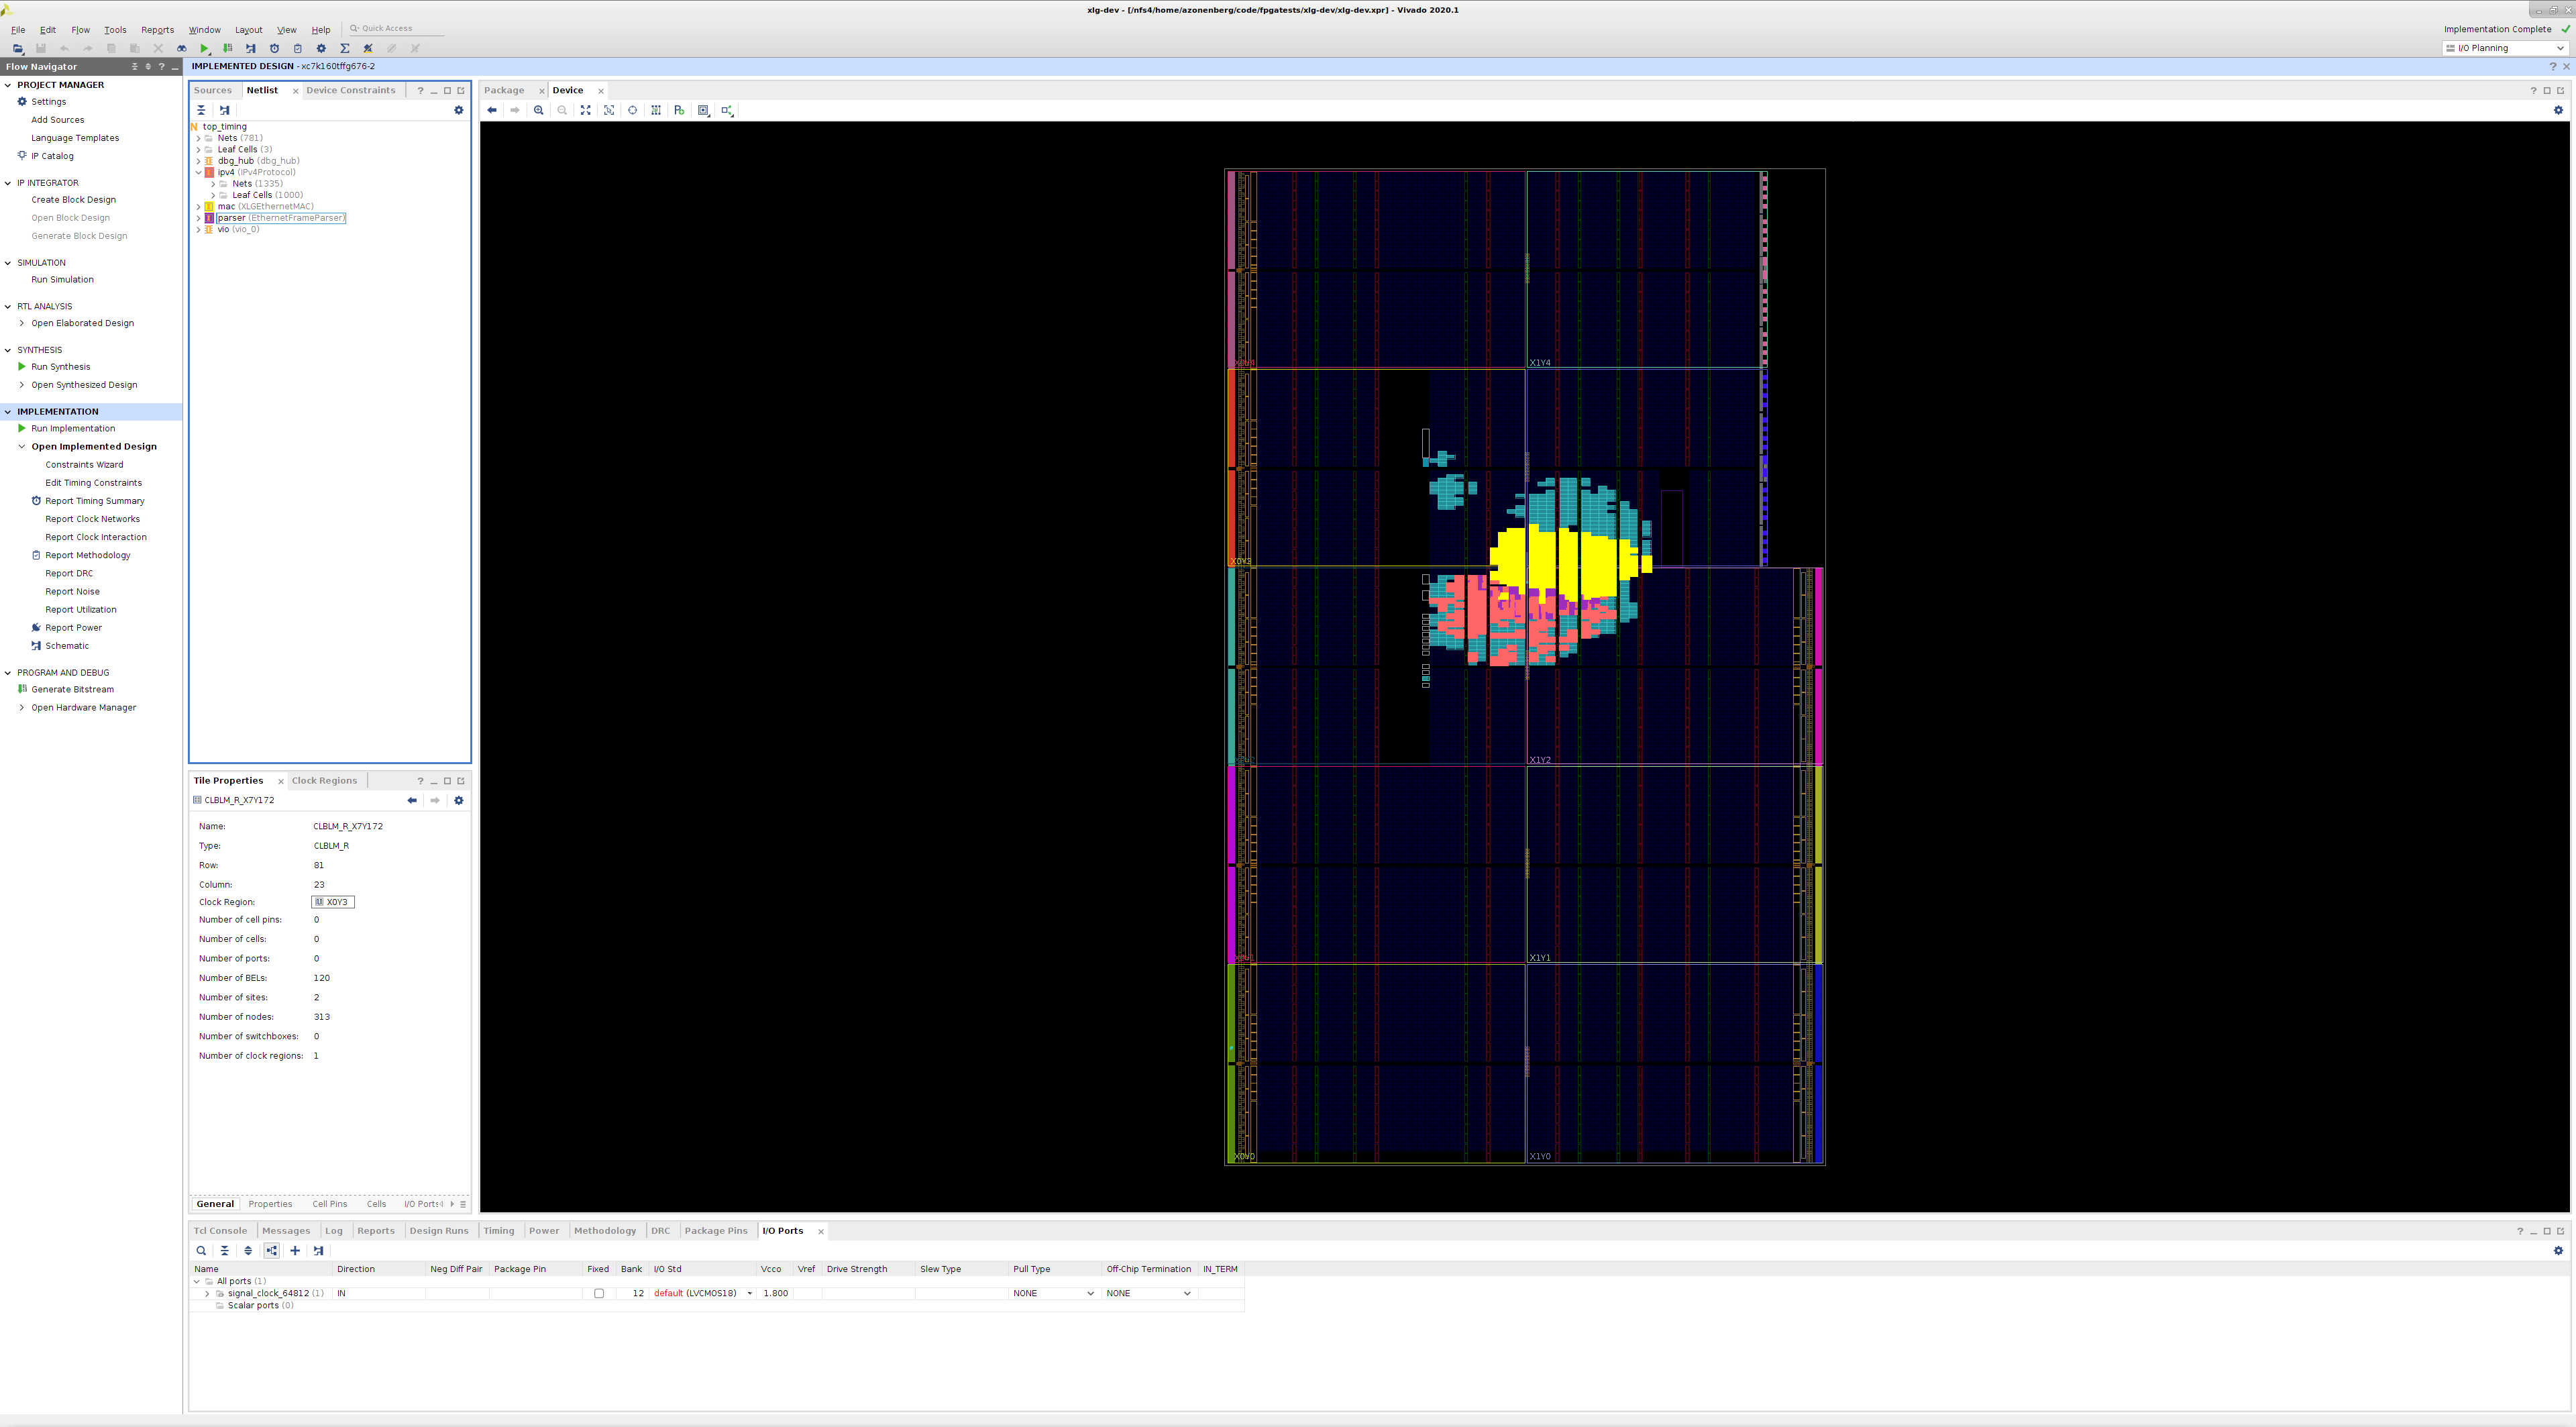Open the Flow menu
The height and width of the screenshot is (1427, 2576).
[x=80, y=30]
